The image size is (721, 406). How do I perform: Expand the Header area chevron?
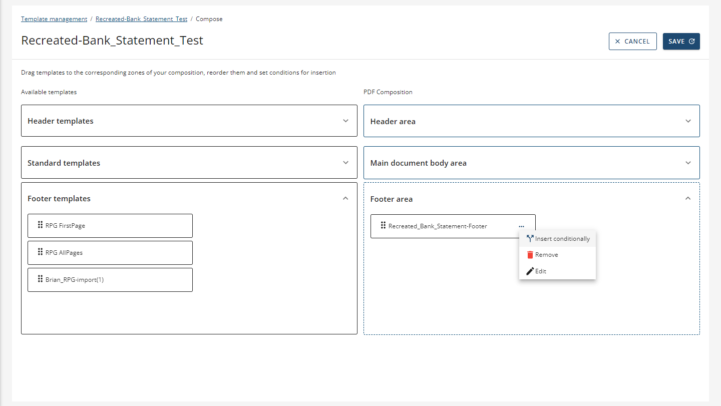688,121
